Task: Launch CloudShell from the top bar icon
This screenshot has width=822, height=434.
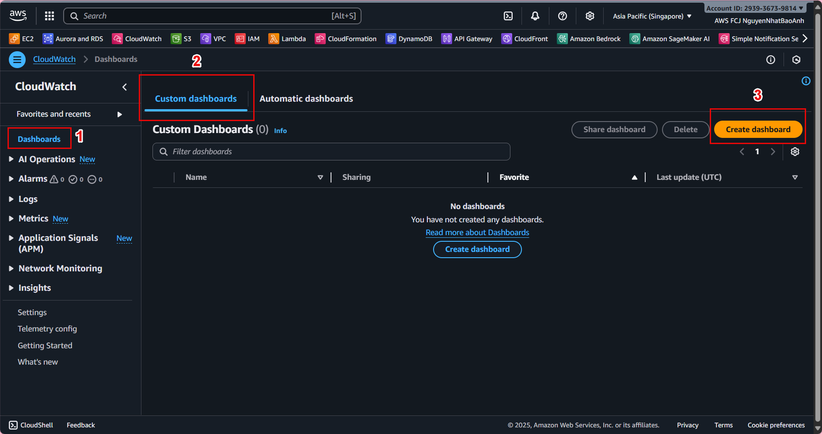Action: (x=508, y=16)
